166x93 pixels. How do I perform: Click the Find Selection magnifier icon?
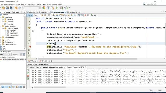click(x=54, y=16)
